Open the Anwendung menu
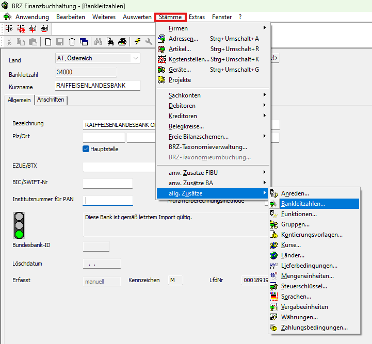Image resolution: width=372 pixels, height=344 pixels. (x=33, y=17)
